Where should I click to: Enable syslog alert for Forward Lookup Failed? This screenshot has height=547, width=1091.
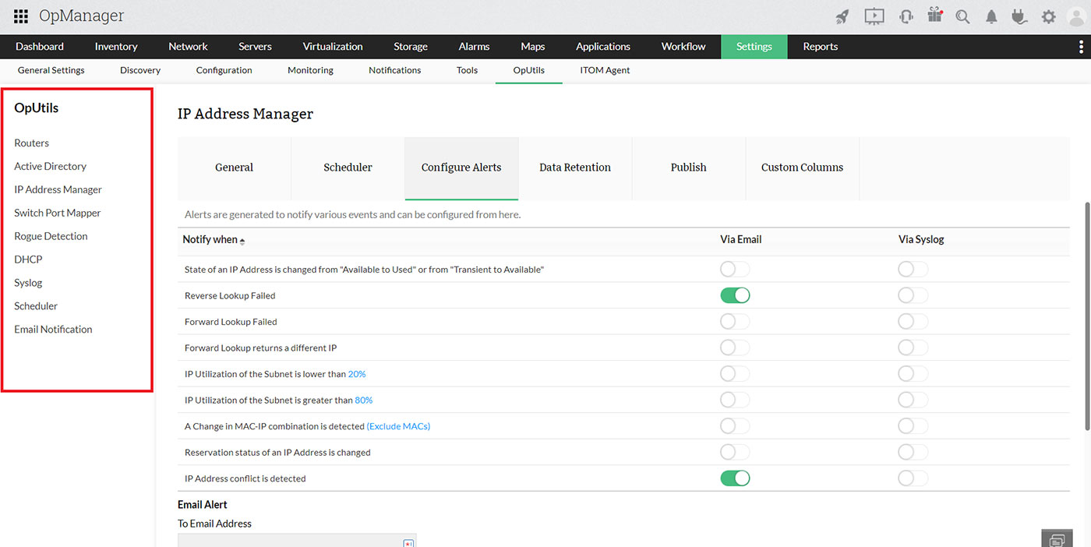(913, 321)
